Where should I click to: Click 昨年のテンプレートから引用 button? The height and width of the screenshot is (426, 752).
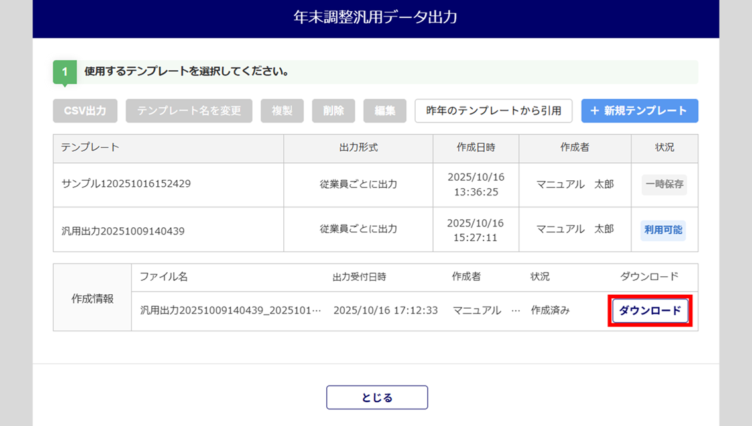[493, 111]
